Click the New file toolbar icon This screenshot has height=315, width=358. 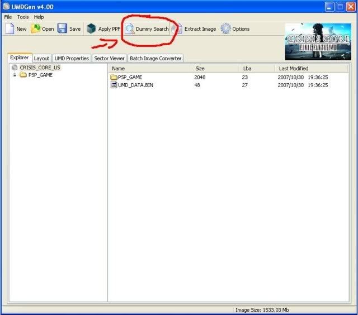[10, 29]
